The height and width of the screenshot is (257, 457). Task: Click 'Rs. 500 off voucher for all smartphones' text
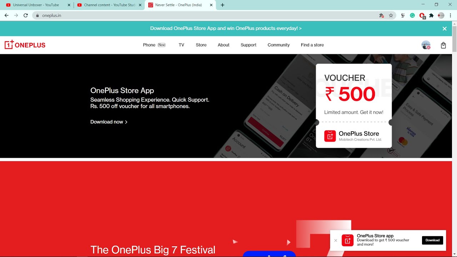tap(140, 106)
